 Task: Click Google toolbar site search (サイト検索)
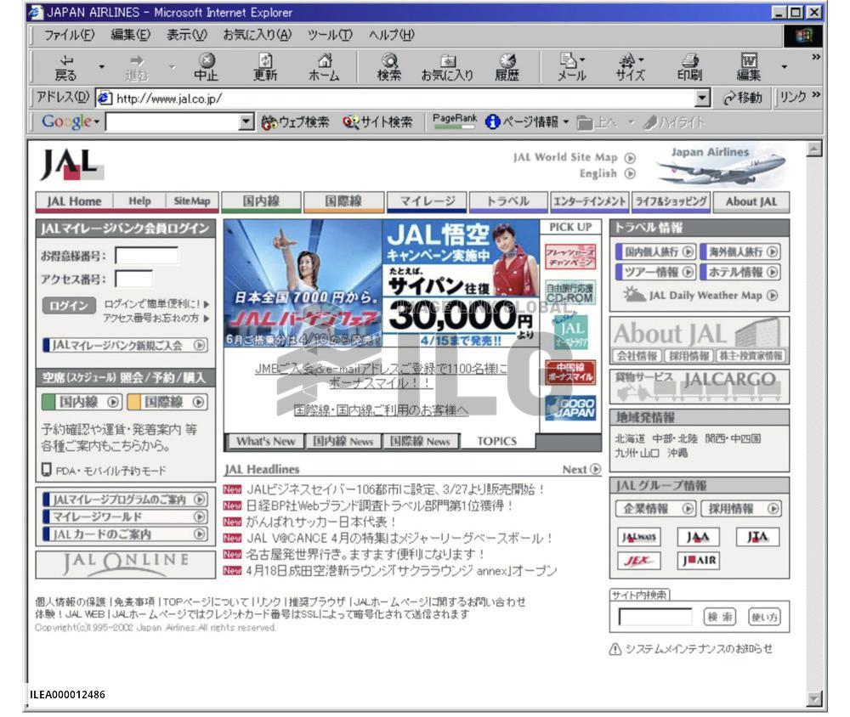coord(377,122)
